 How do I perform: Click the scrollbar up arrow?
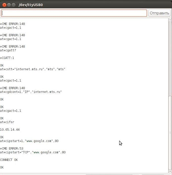tap(170, 20)
